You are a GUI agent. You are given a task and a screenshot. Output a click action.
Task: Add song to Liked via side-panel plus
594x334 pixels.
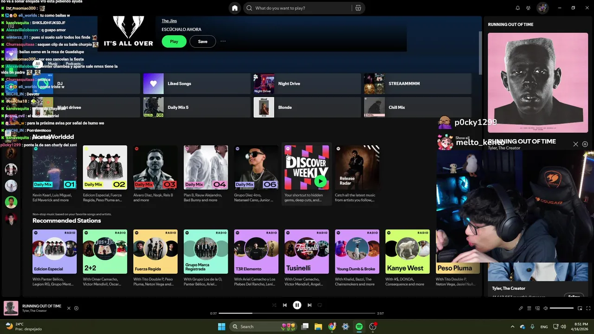[x=585, y=144]
